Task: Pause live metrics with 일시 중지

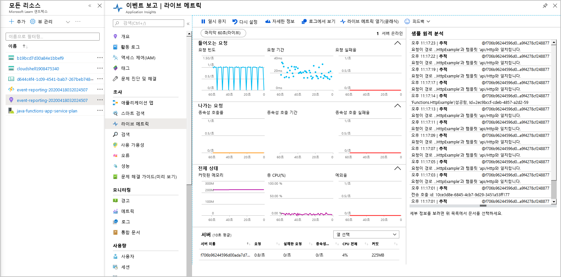Action: (214, 21)
